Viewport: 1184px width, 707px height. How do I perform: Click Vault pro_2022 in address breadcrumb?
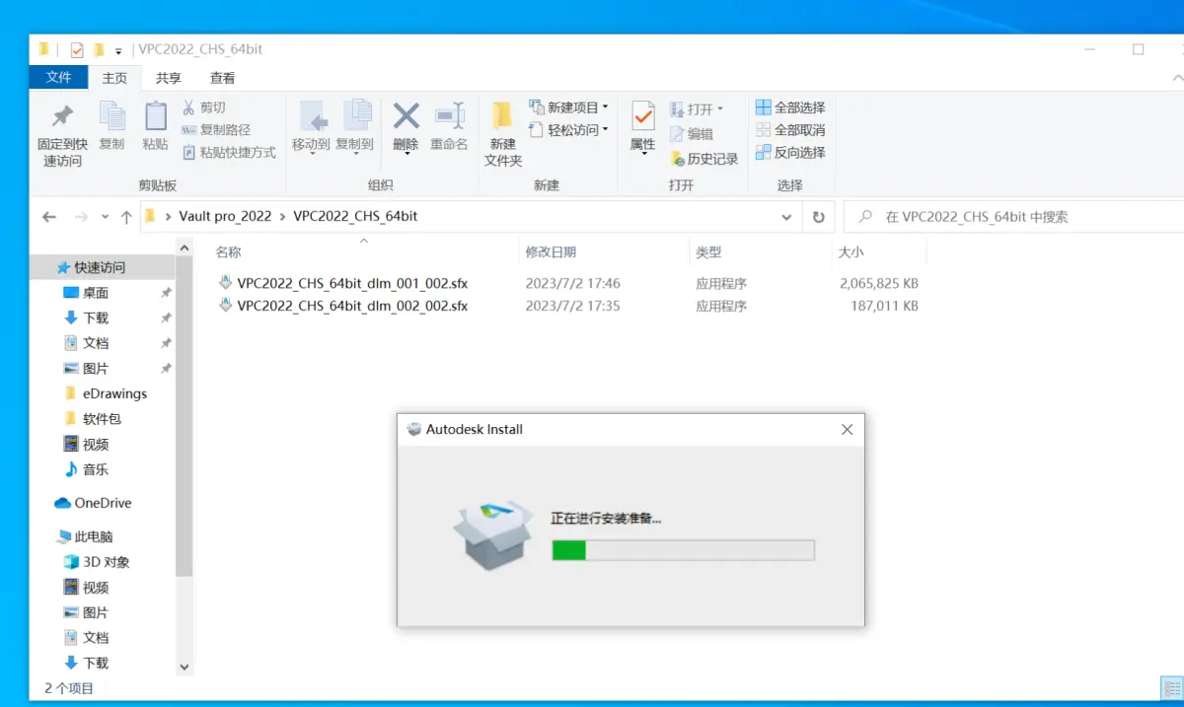[225, 216]
